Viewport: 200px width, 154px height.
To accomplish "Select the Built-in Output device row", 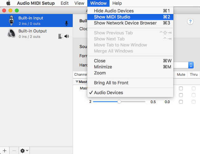I will pyautogui.click(x=37, y=33).
